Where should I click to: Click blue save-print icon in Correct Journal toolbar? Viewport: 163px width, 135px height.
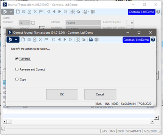point(91,40)
